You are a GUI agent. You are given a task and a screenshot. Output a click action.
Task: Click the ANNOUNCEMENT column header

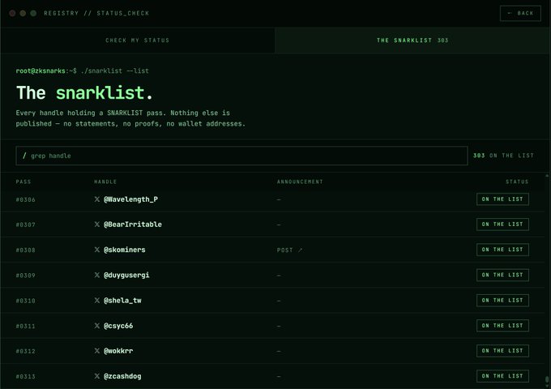300,182
